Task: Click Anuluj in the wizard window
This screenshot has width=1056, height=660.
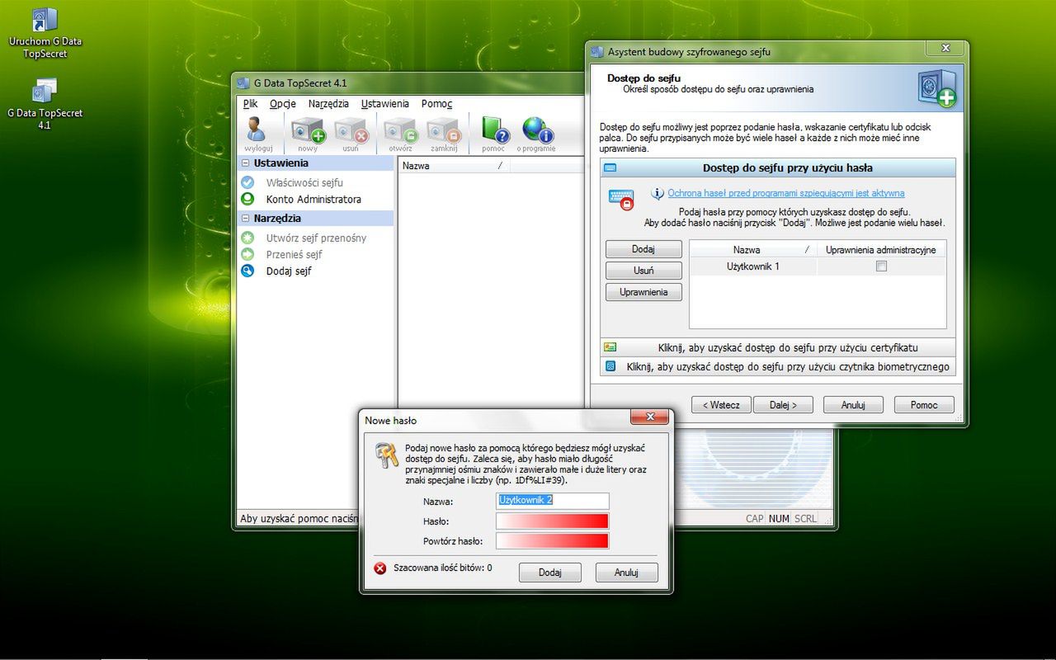Action: coord(853,405)
